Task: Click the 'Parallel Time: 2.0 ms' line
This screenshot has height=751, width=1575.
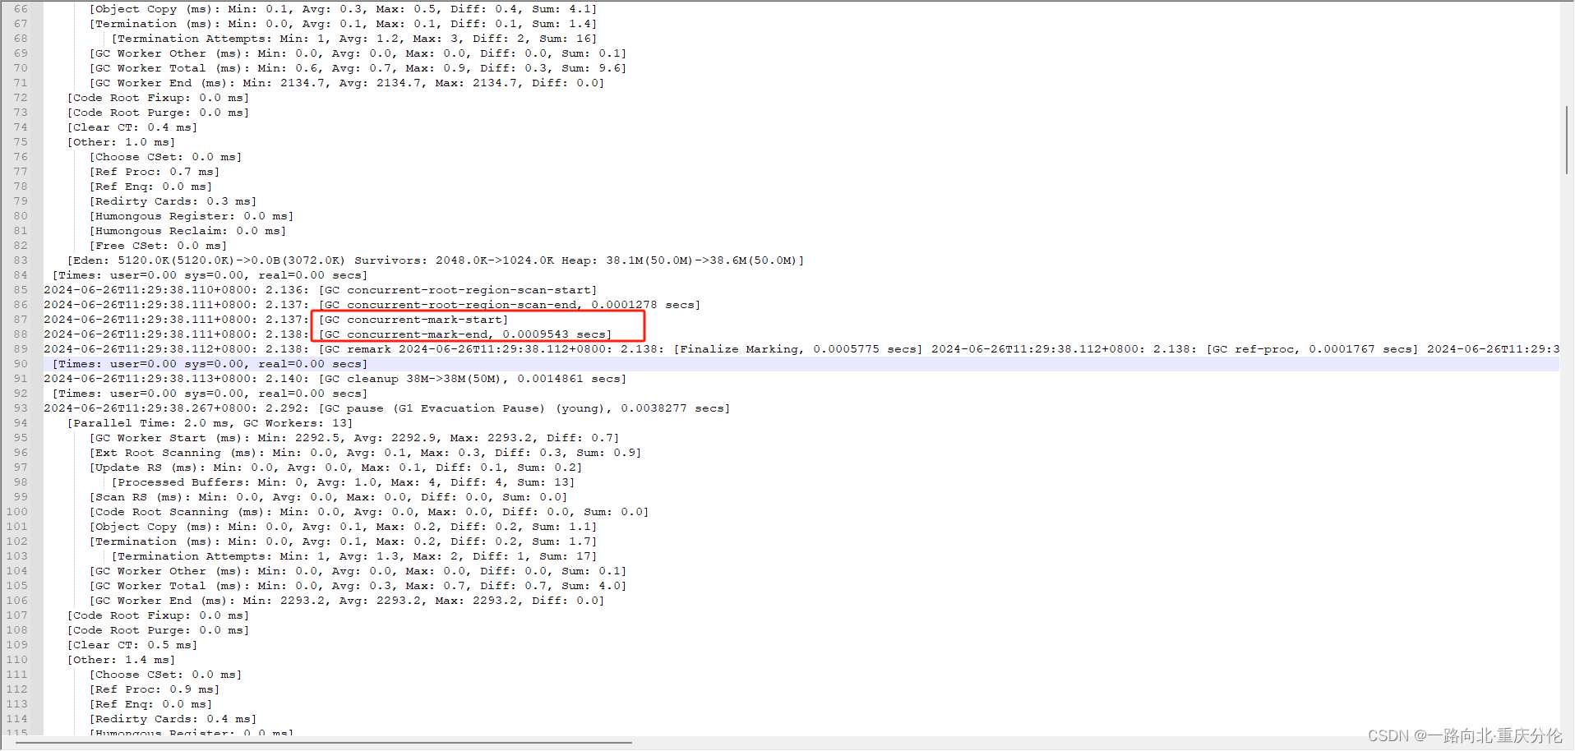Action: [x=210, y=423]
